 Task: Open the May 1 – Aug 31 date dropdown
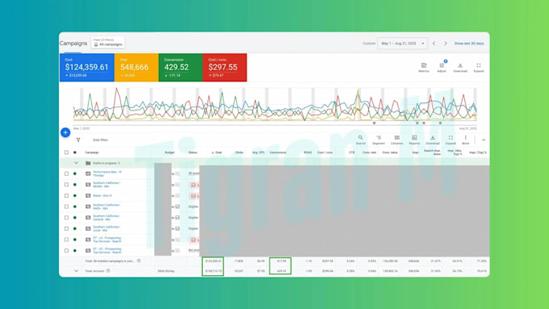402,44
